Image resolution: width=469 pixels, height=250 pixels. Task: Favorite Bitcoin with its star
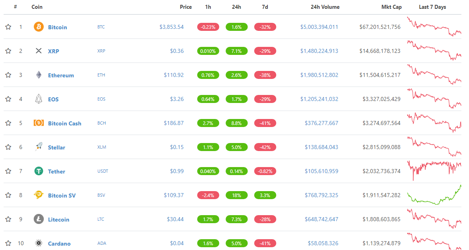click(8, 27)
